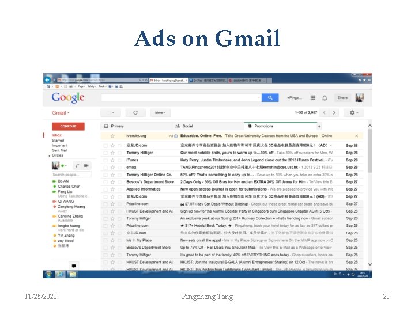Tick checkbox for Tommy Hilfiger Online Co. email

105,175
